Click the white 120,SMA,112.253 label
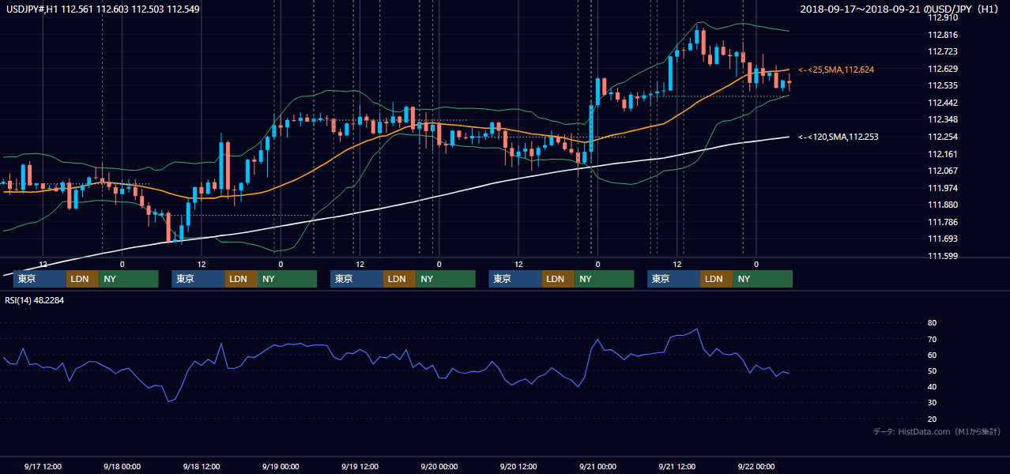Viewport: 1010px width, 474px height. pyautogui.click(x=839, y=137)
